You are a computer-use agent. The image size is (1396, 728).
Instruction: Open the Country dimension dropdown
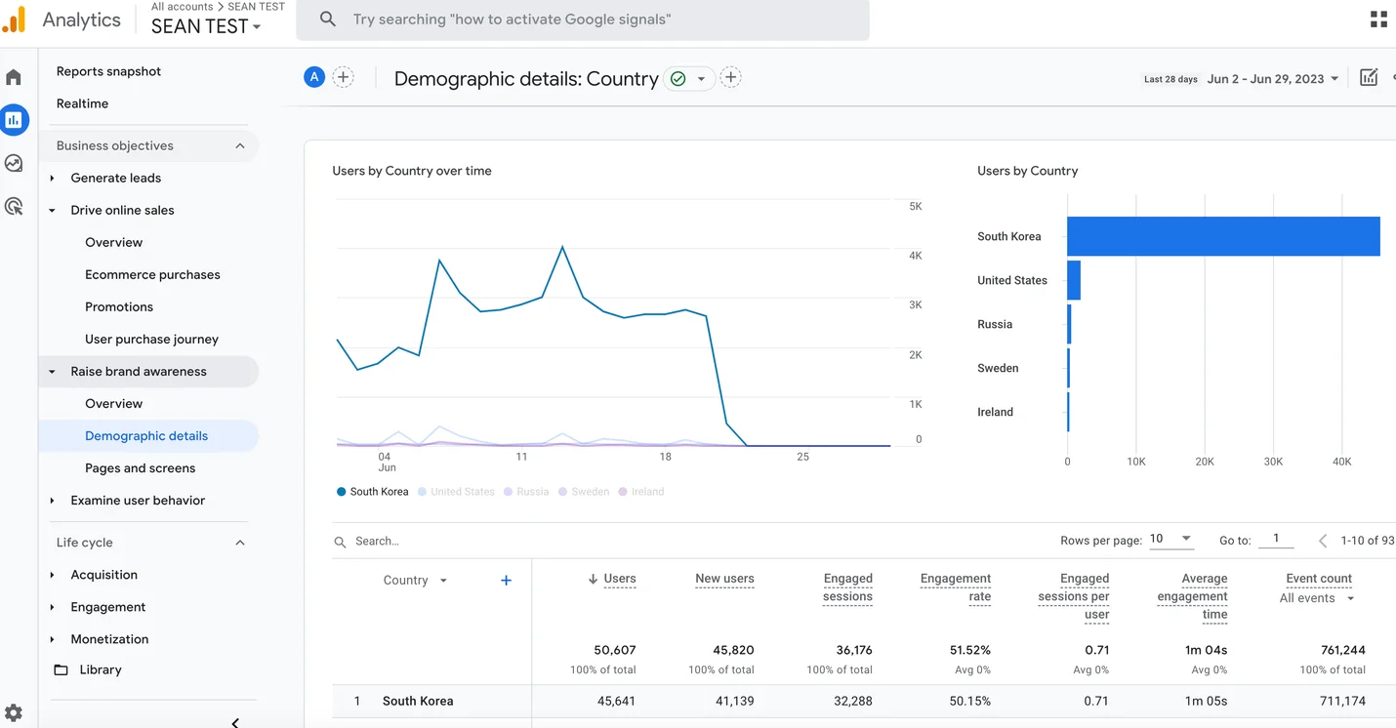(x=415, y=581)
